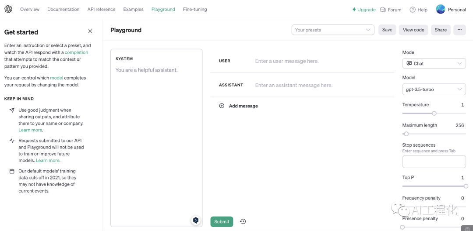Click the Forum chat bubble icon
The height and width of the screenshot is (231, 473).
383,10
